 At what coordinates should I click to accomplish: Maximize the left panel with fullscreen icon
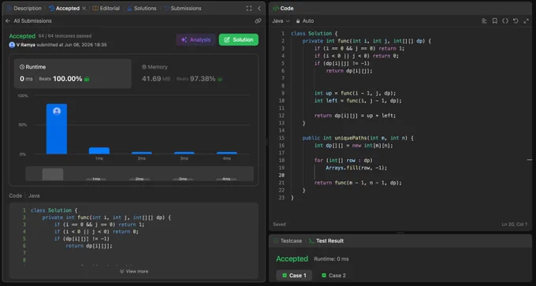point(249,9)
